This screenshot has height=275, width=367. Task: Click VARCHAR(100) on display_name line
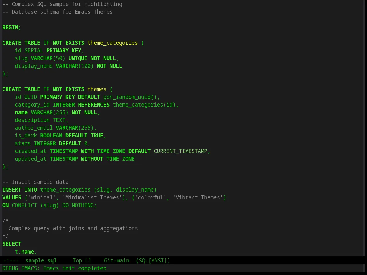tap(75, 66)
